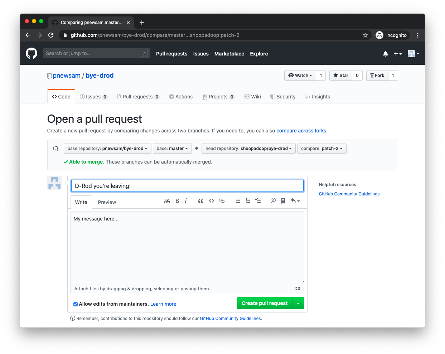Open Marketplace in top navigation

229,54
